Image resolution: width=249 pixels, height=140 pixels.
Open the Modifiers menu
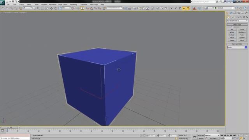point(44,5)
